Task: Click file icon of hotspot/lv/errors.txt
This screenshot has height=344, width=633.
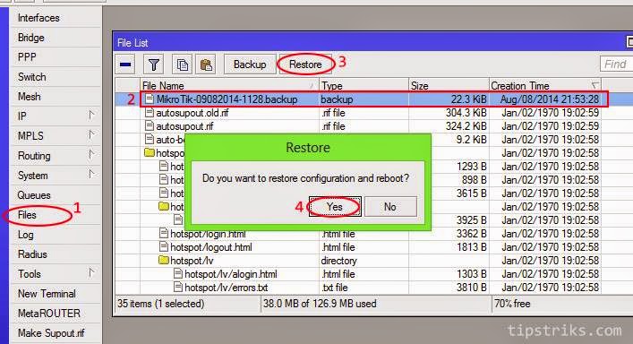Action: point(178,287)
